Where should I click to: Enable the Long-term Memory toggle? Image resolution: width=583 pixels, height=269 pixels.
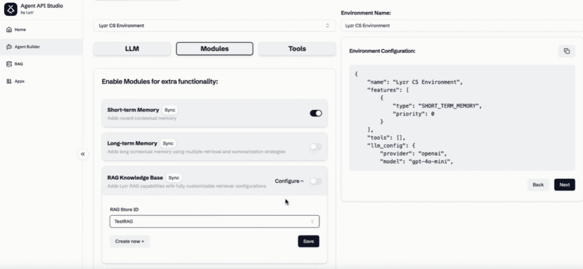316,147
